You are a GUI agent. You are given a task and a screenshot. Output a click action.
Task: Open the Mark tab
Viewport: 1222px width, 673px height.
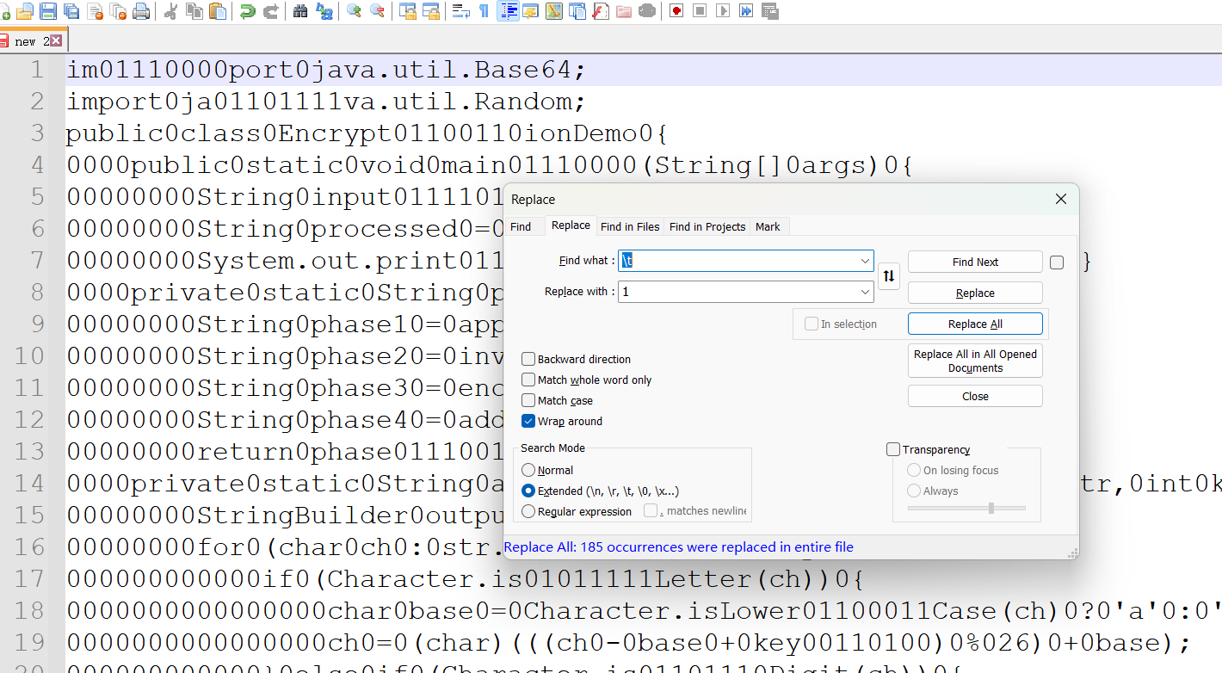[x=768, y=227]
